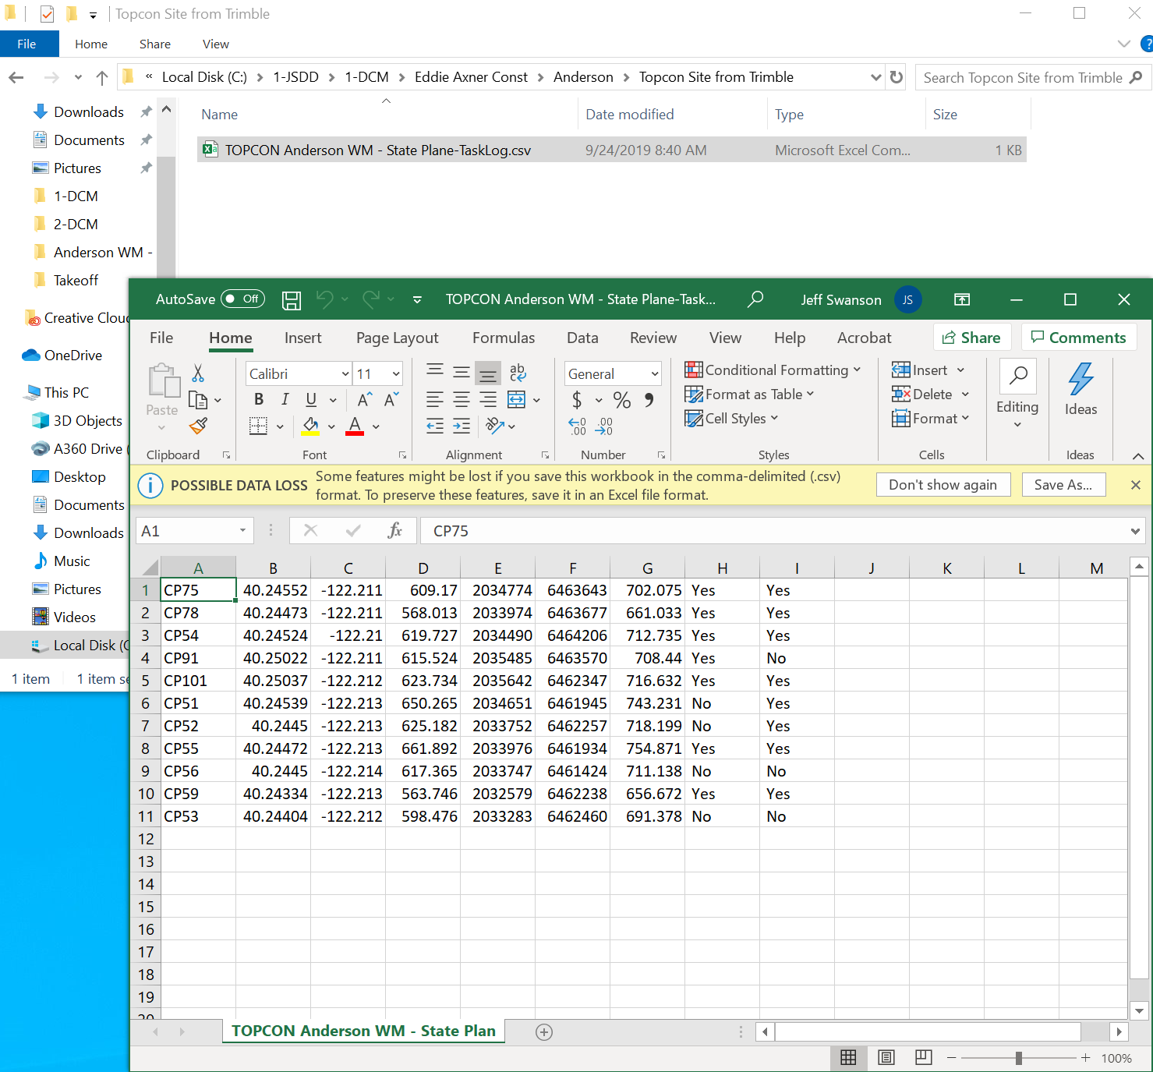
Task: Click the Save icon in Excel title bar
Action: (x=292, y=300)
